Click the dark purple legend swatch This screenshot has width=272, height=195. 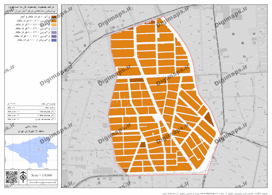54,36
